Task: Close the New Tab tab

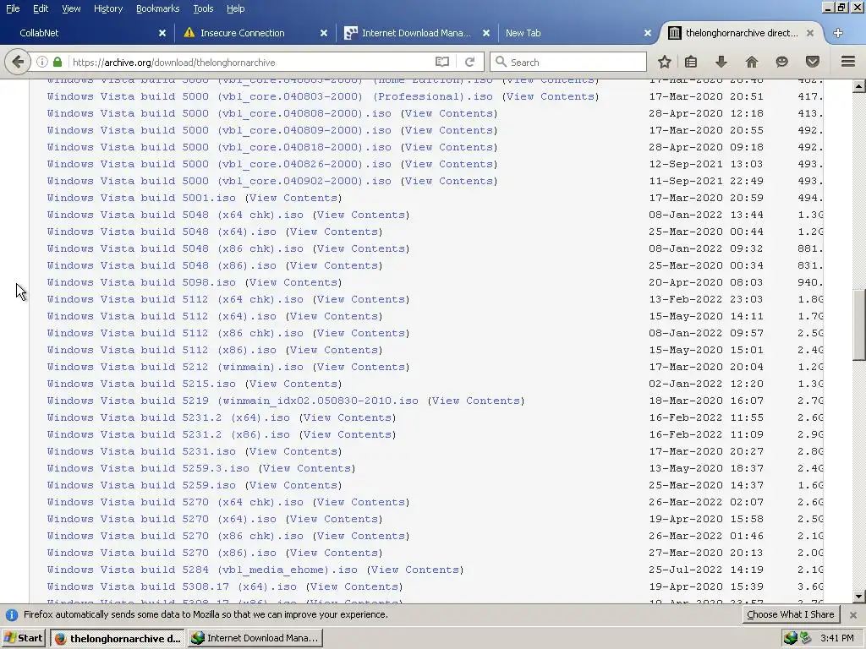Action: [x=648, y=33]
